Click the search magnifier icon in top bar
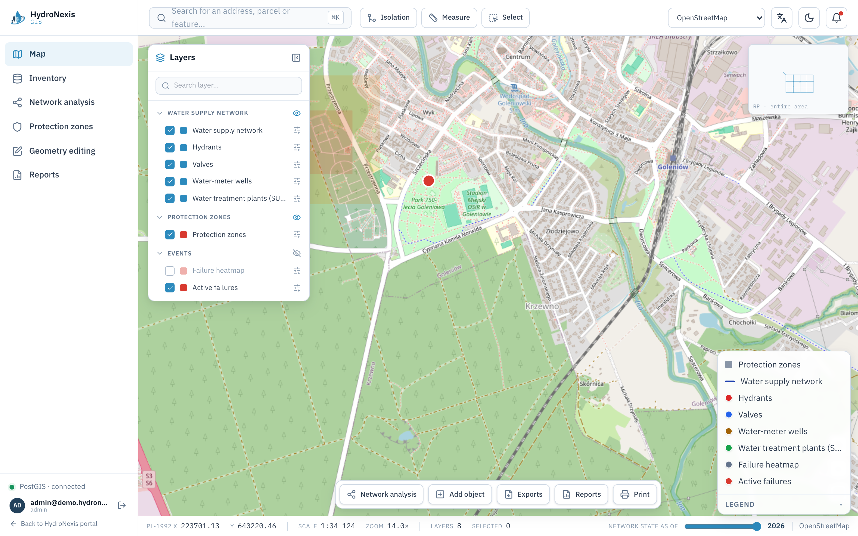Image resolution: width=858 pixels, height=536 pixels. click(161, 18)
